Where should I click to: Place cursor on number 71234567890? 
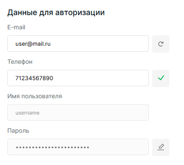pyautogui.click(x=34, y=78)
